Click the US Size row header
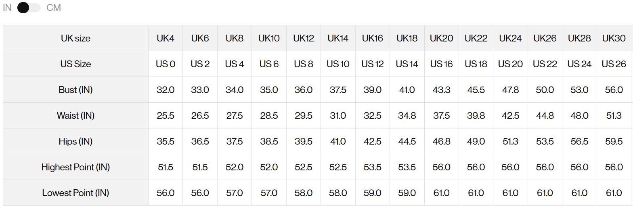The image size is (633, 207). pyautogui.click(x=75, y=64)
